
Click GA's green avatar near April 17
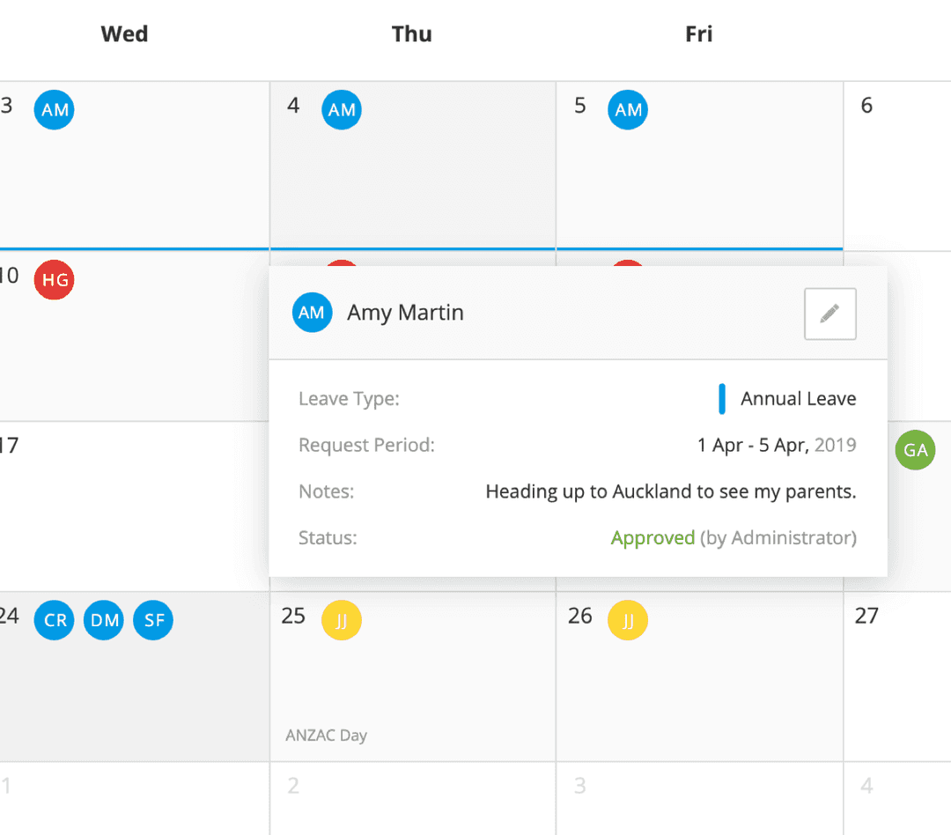(x=915, y=450)
